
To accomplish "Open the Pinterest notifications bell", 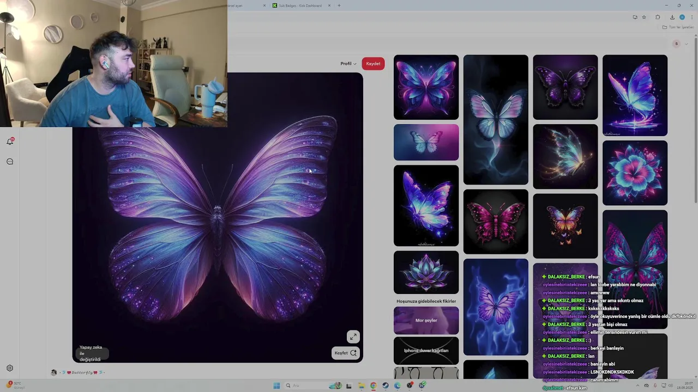I will point(10,142).
